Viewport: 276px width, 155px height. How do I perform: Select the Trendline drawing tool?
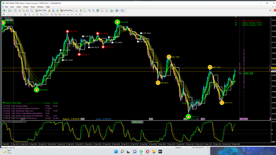tap(21, 14)
